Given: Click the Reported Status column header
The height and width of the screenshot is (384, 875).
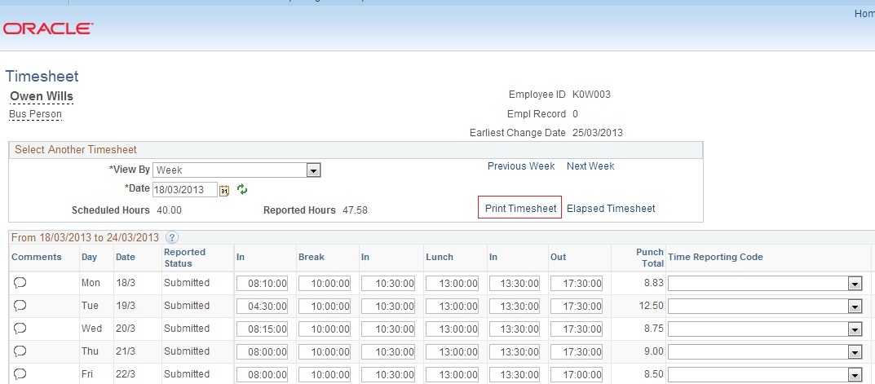Looking at the screenshot, I should [x=185, y=258].
